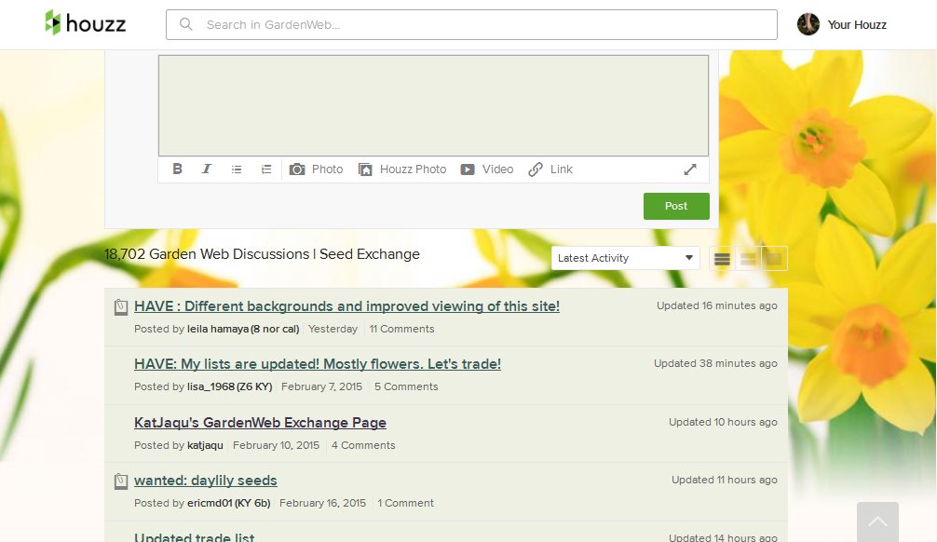Insert a numbered list
The image size is (937, 542).
266,169
